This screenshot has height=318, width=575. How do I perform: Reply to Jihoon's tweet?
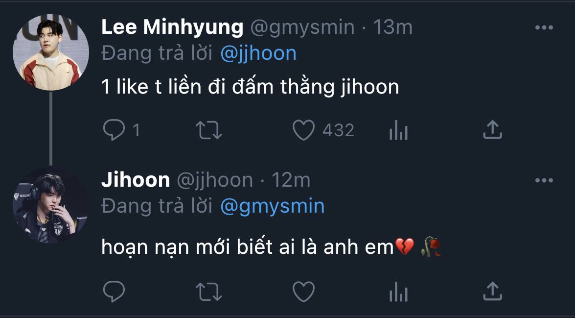pyautogui.click(x=114, y=293)
